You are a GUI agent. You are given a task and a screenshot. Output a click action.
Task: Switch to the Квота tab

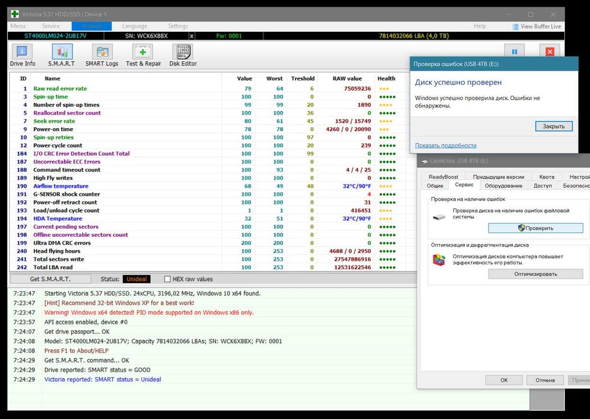(546, 177)
